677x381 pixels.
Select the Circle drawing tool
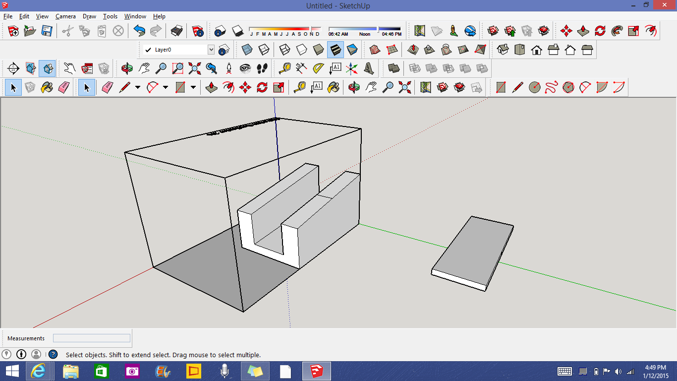[x=535, y=88]
